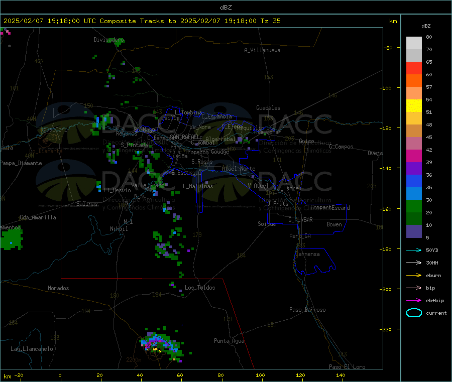This screenshot has height=382, width=452.
Task: Click the cyan 50YD arrow in legend
Action: (x=414, y=250)
